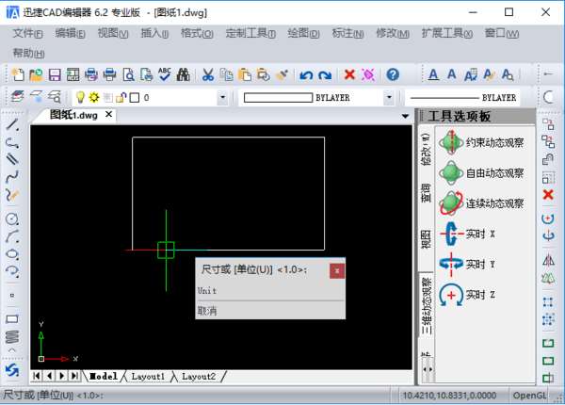Close the 图纸1.dwg document tab

click(x=109, y=115)
